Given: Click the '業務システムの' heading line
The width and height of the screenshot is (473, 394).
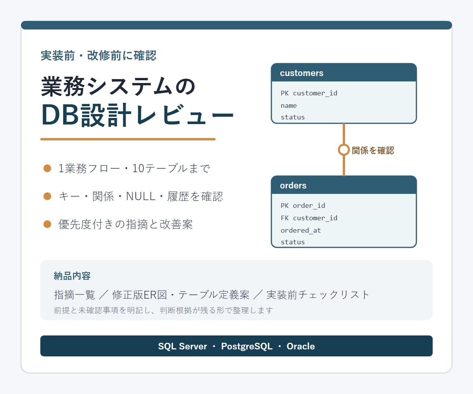Looking at the screenshot, I should click(x=118, y=86).
